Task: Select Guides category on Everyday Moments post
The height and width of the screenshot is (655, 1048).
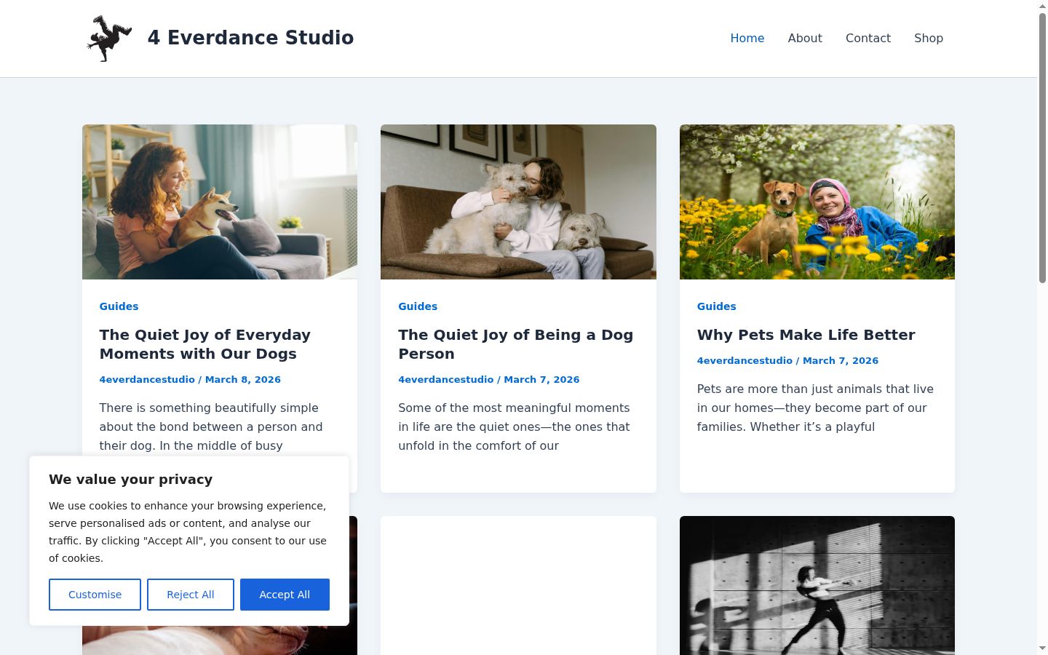Action: [x=119, y=306]
